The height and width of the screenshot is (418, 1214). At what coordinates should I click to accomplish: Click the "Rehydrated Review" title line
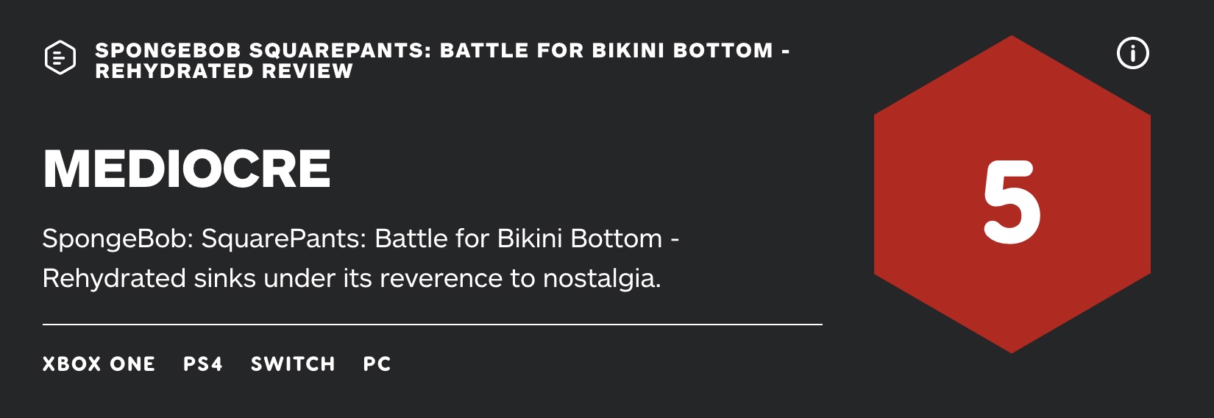224,71
